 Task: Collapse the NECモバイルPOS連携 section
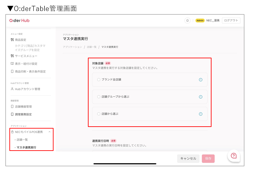tap(50, 132)
